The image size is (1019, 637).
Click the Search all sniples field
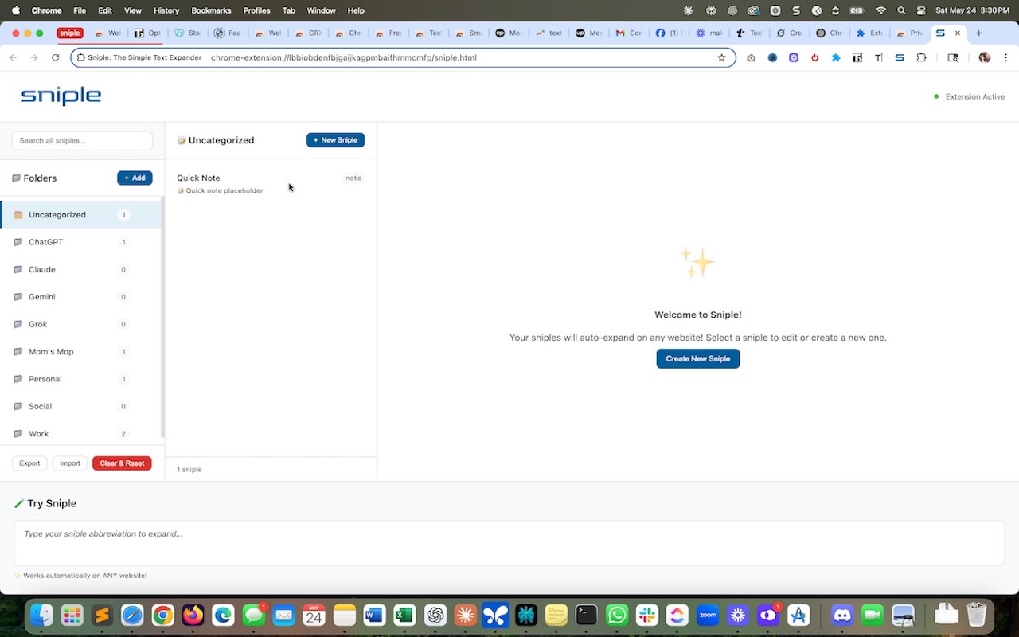82,140
